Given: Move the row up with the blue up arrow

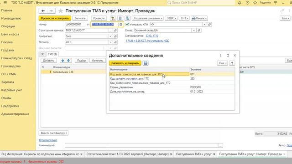Looking at the screenshot, I should [x=63, y=61].
